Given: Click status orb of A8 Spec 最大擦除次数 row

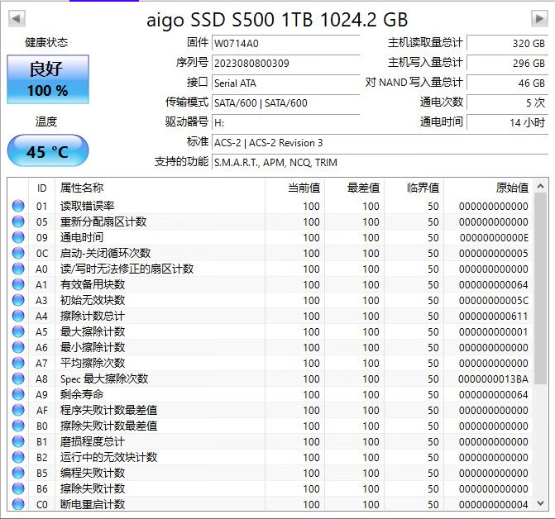Looking at the screenshot, I should click(18, 379).
